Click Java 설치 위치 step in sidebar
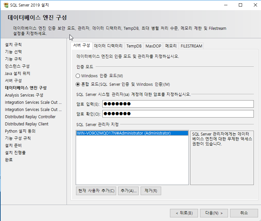Viewport: 261px width, 221px height. 18,73
